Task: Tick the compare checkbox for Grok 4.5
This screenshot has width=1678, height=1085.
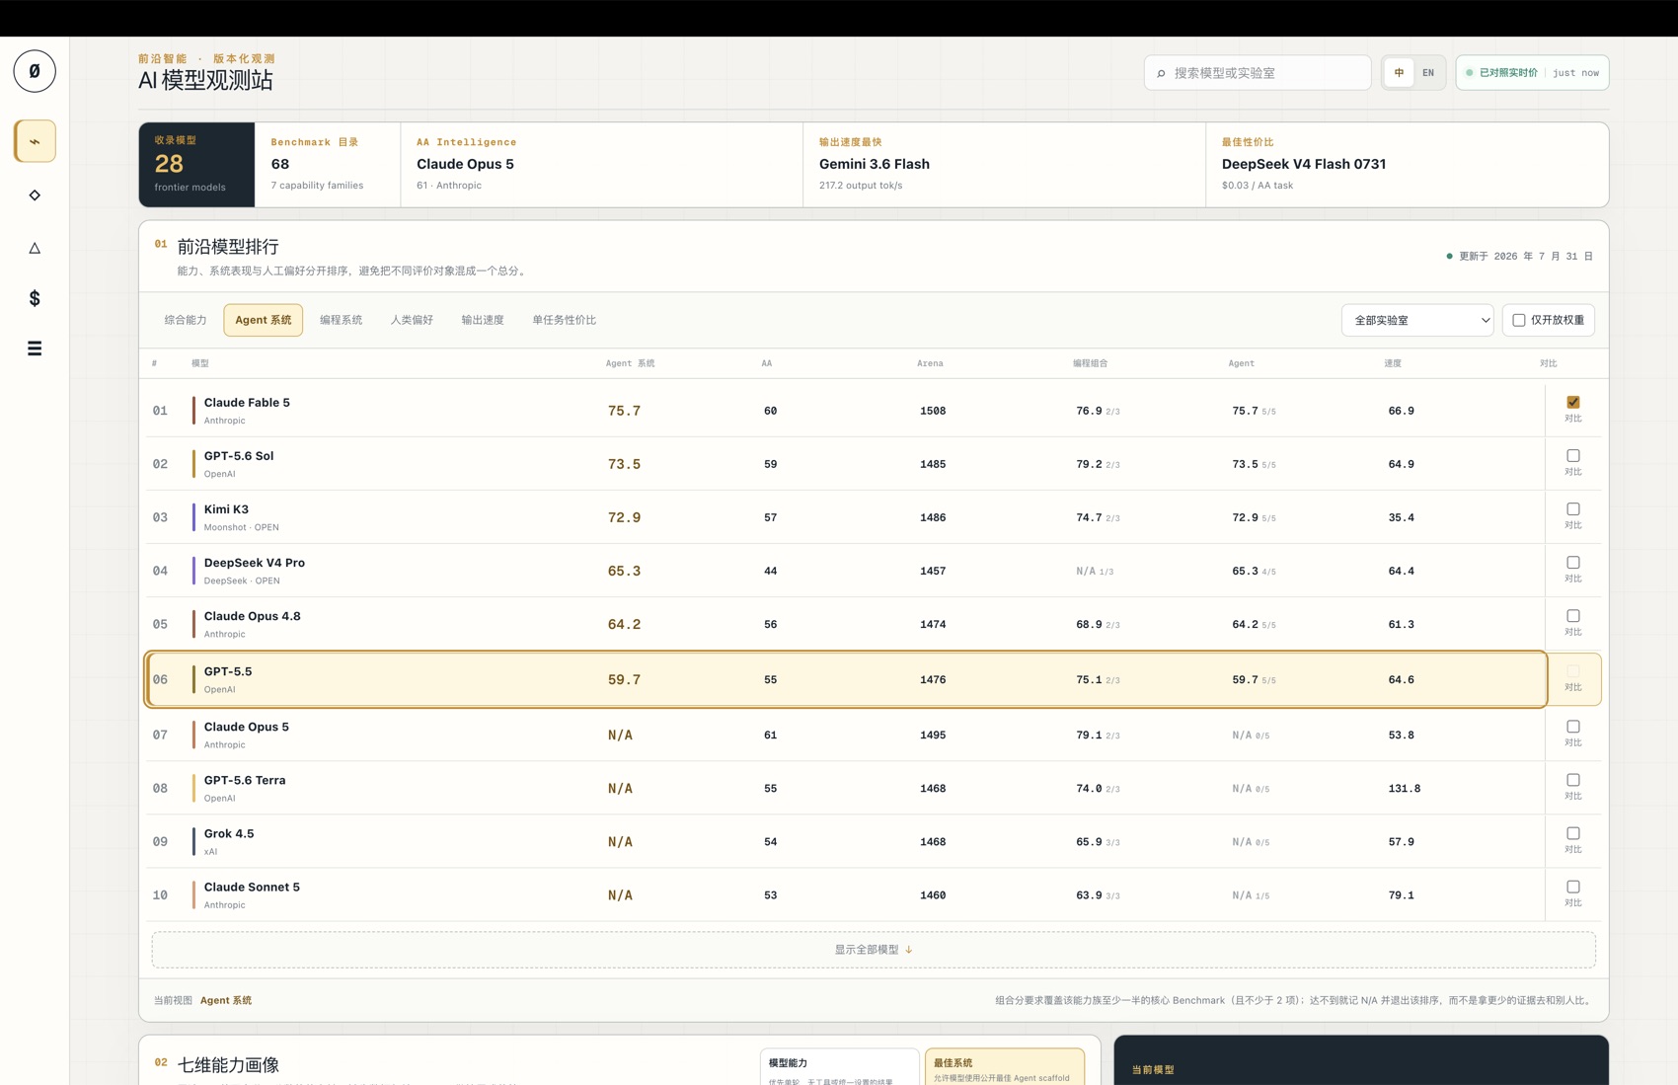Action: click(1573, 833)
